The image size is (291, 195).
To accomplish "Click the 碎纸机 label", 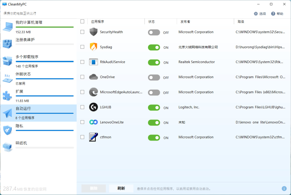I will (x=21, y=143).
